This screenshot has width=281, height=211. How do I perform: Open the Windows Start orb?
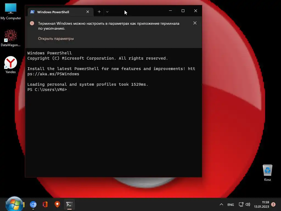point(14,204)
